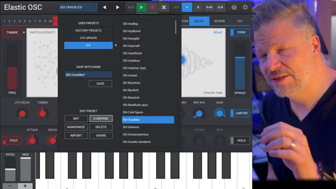This screenshot has width=336, height=189.
Task: Load preset SOi Basstick
Action: tap(148, 98)
